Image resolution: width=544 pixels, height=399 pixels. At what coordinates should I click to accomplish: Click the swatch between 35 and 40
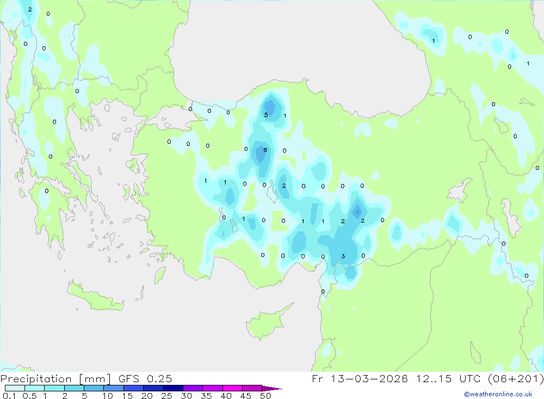213,388
